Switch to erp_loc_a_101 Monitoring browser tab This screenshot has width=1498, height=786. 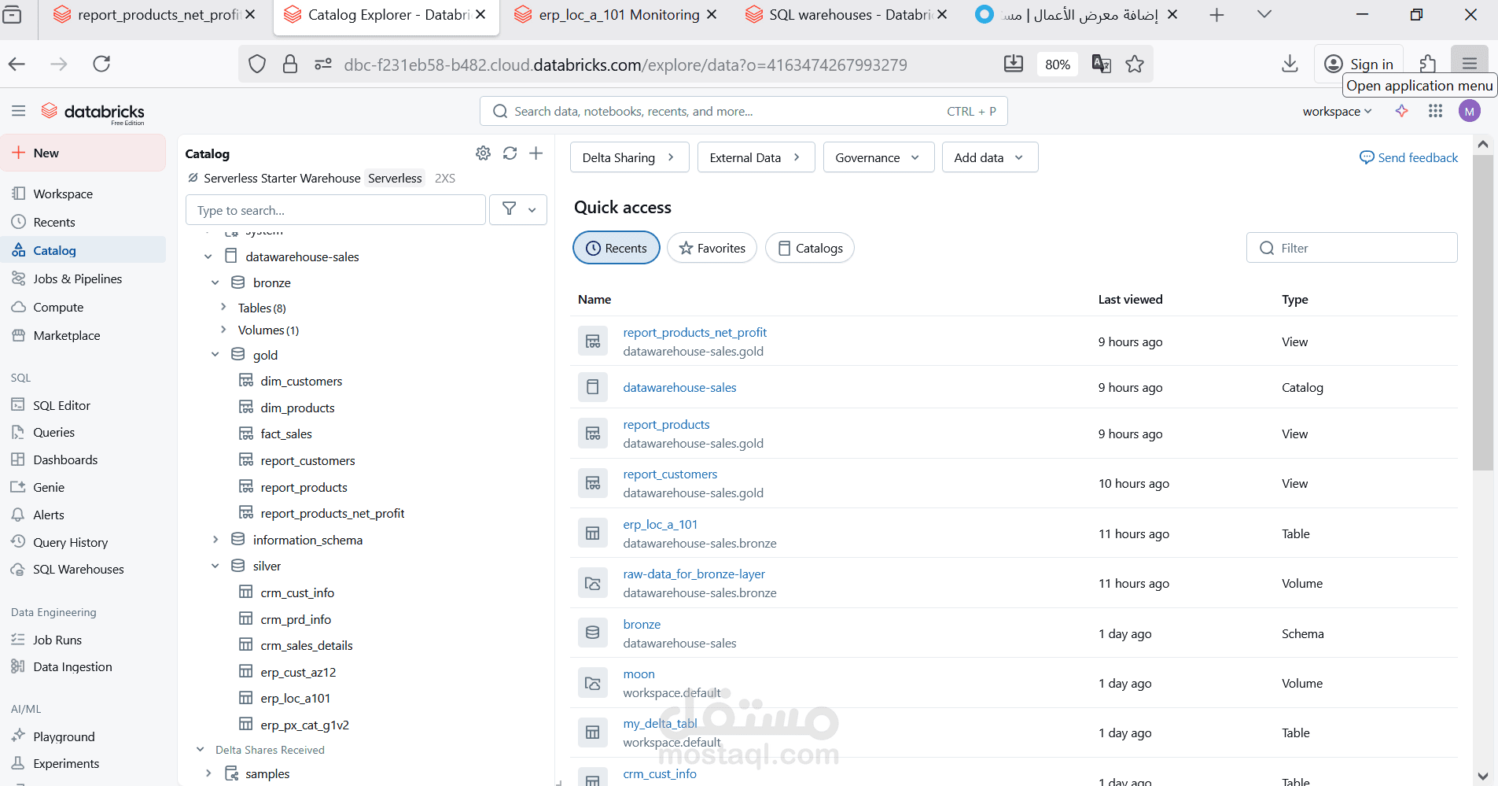pyautogui.click(x=615, y=15)
